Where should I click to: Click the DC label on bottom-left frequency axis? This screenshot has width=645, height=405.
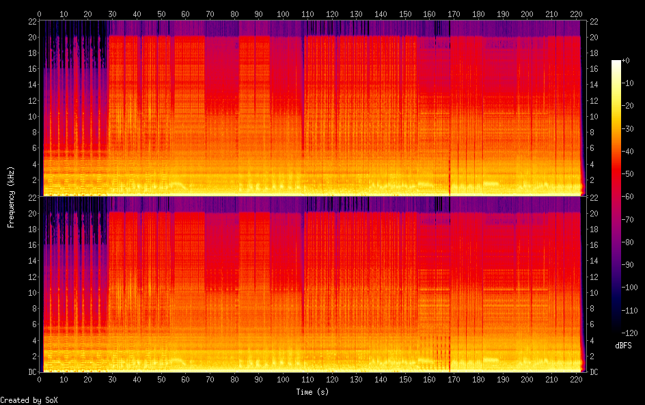32,372
